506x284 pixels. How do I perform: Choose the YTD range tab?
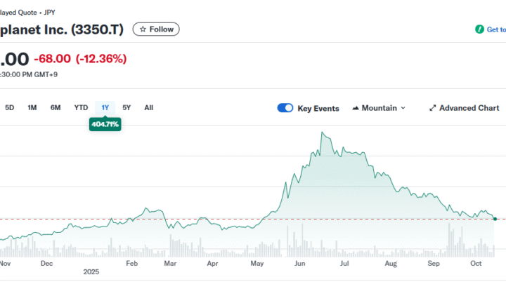click(81, 107)
